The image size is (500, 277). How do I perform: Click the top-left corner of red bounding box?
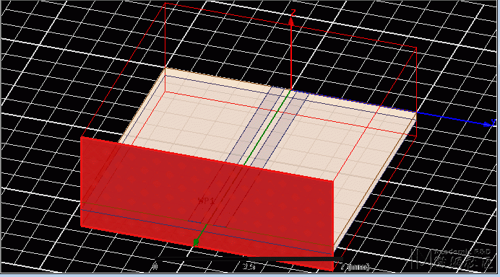pos(165,3)
